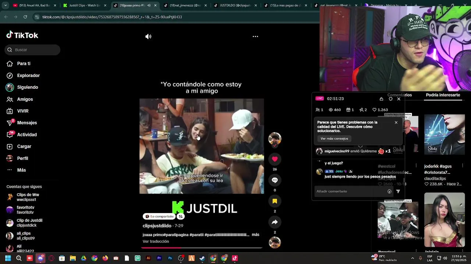
Task: Expand the Más sidebar menu
Action: click(21, 170)
